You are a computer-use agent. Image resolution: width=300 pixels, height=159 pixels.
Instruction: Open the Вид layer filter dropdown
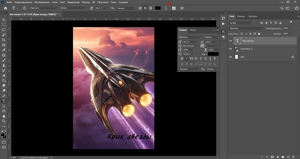pyautogui.click(x=240, y=23)
